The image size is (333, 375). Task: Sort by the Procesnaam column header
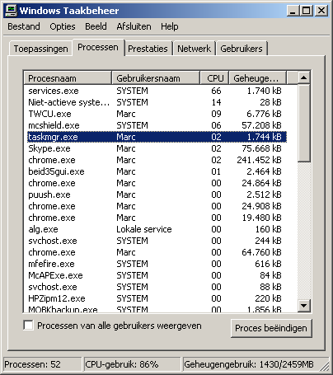click(68, 78)
